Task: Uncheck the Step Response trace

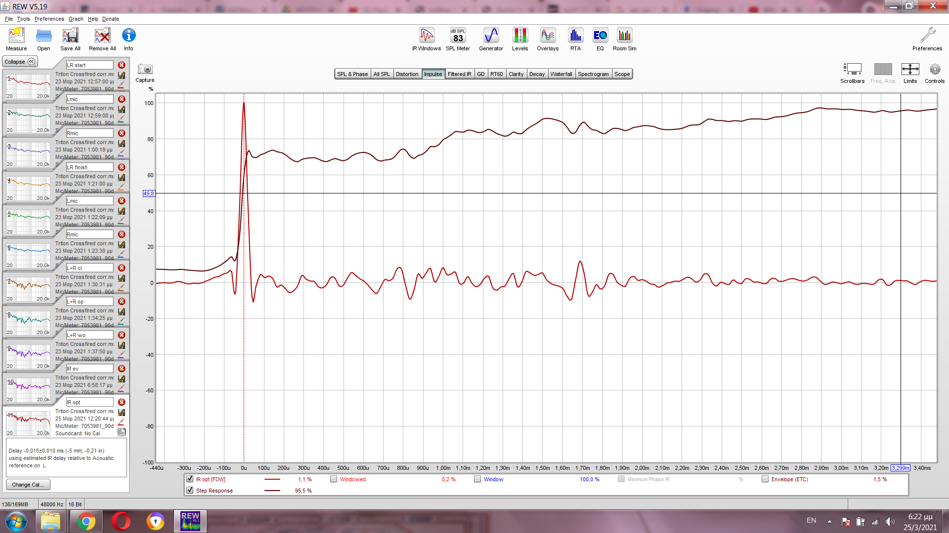Action: coord(190,490)
